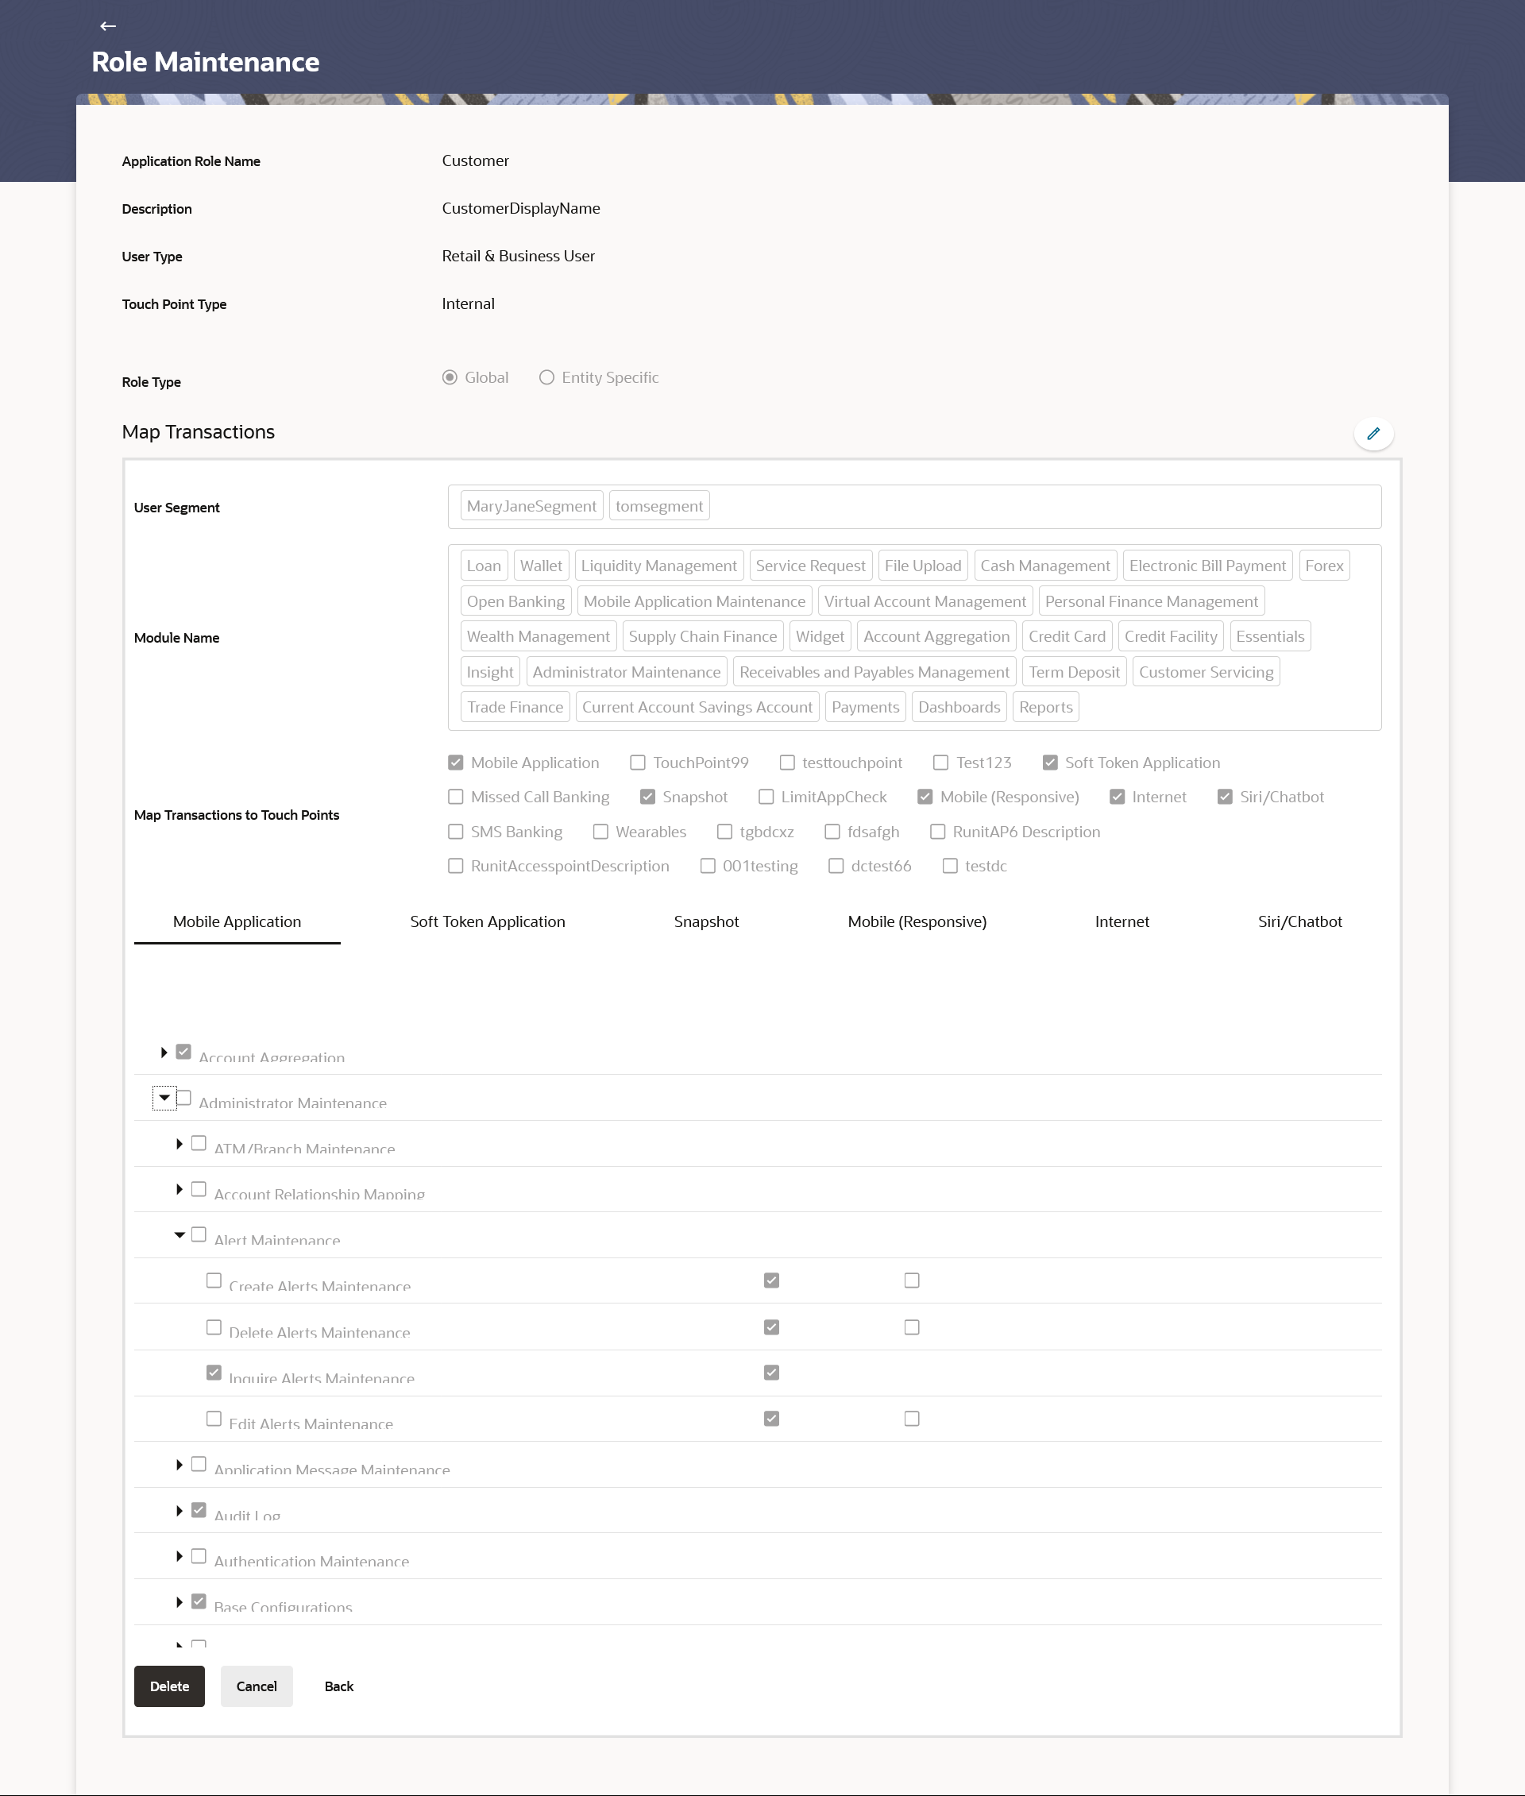
Task: Toggle the Missed Call Banking checkbox
Action: [x=456, y=797]
